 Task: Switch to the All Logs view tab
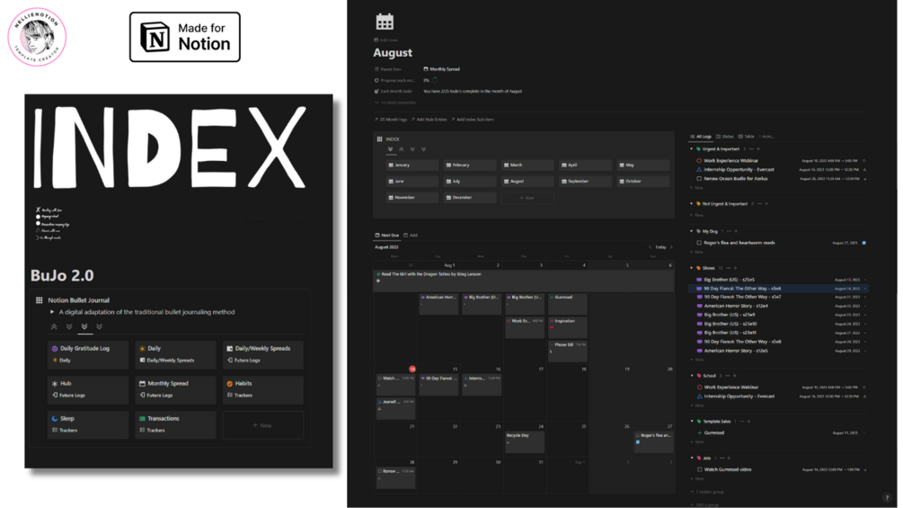coord(700,137)
